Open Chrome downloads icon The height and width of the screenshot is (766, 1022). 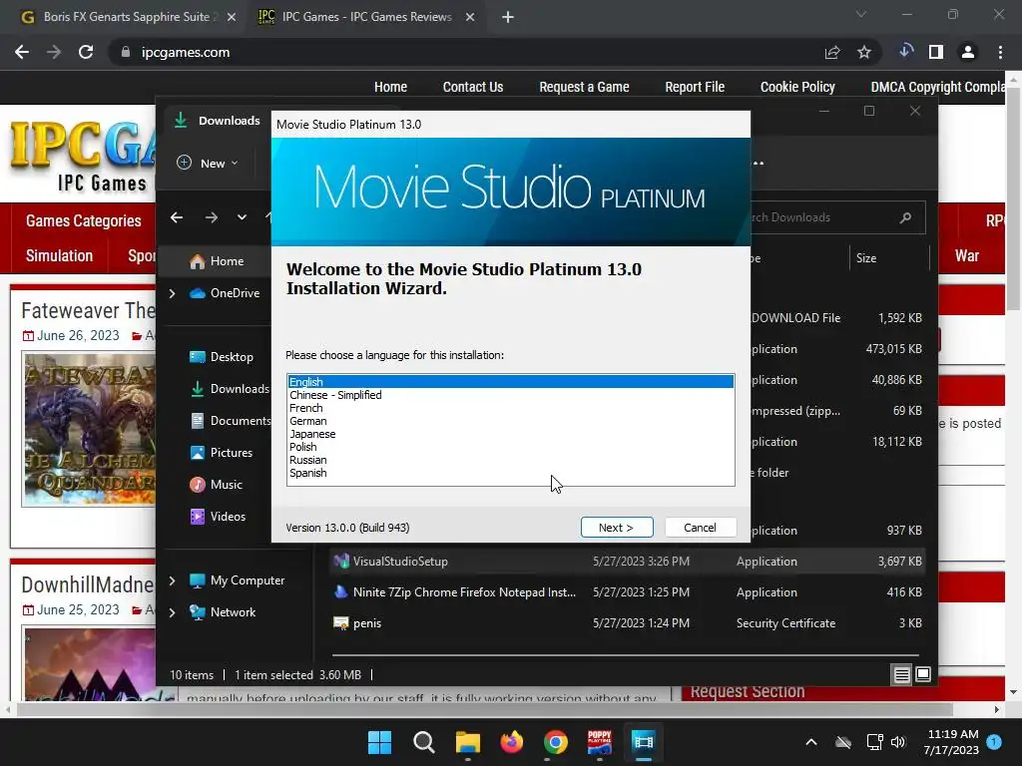click(x=906, y=52)
